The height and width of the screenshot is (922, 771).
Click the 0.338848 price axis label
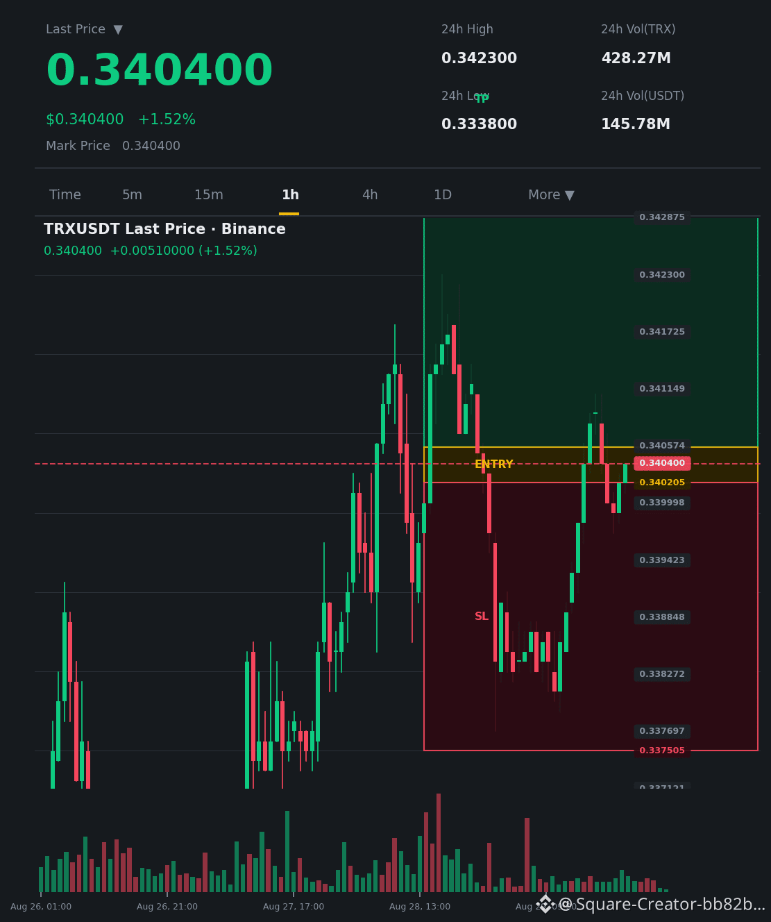coord(662,617)
